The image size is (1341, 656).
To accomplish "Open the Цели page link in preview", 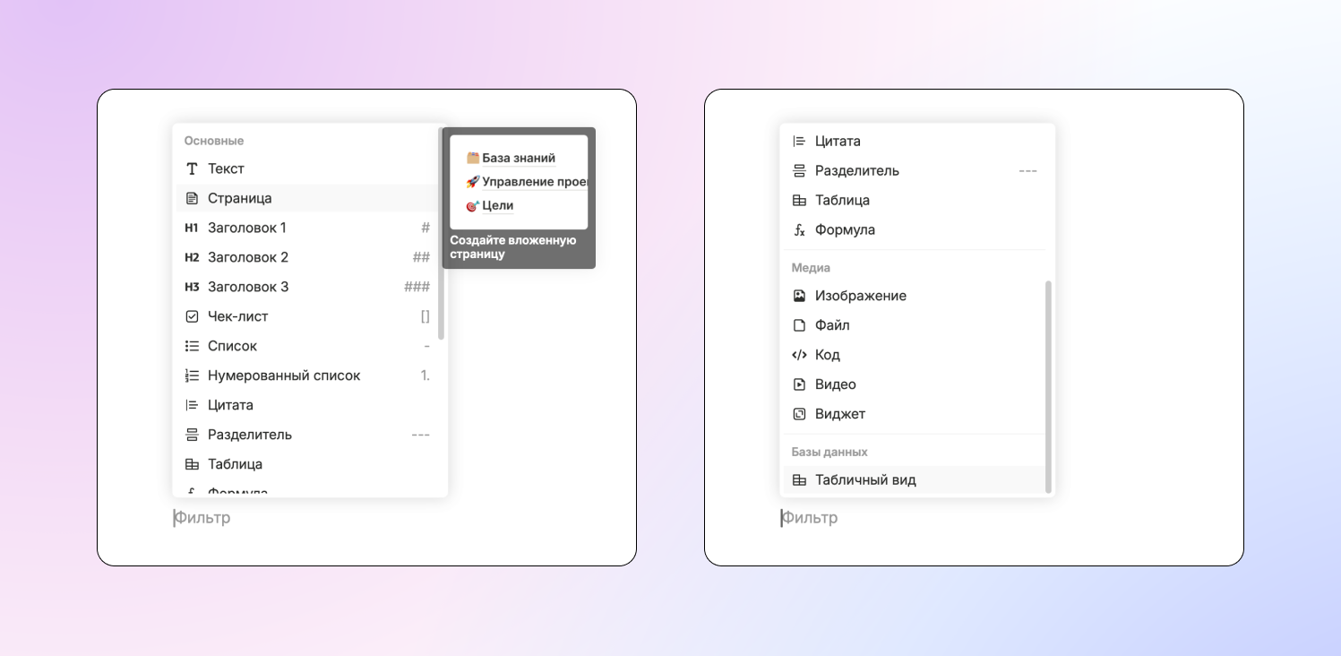I will (x=497, y=205).
